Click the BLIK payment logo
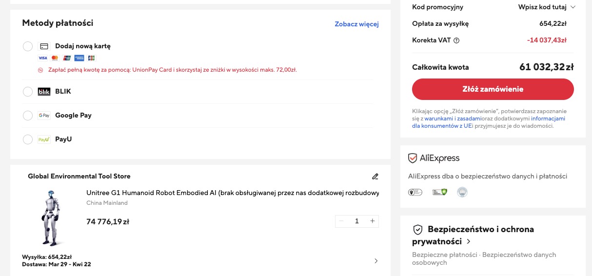592x276 pixels. (x=44, y=92)
